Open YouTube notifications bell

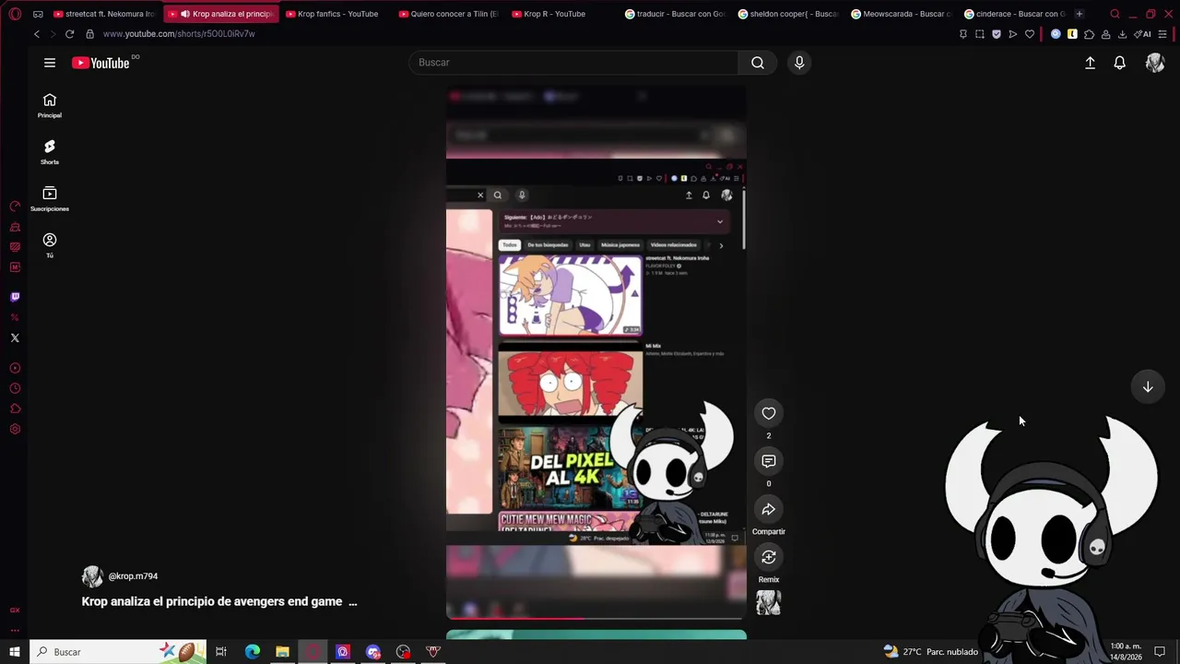click(x=1119, y=63)
